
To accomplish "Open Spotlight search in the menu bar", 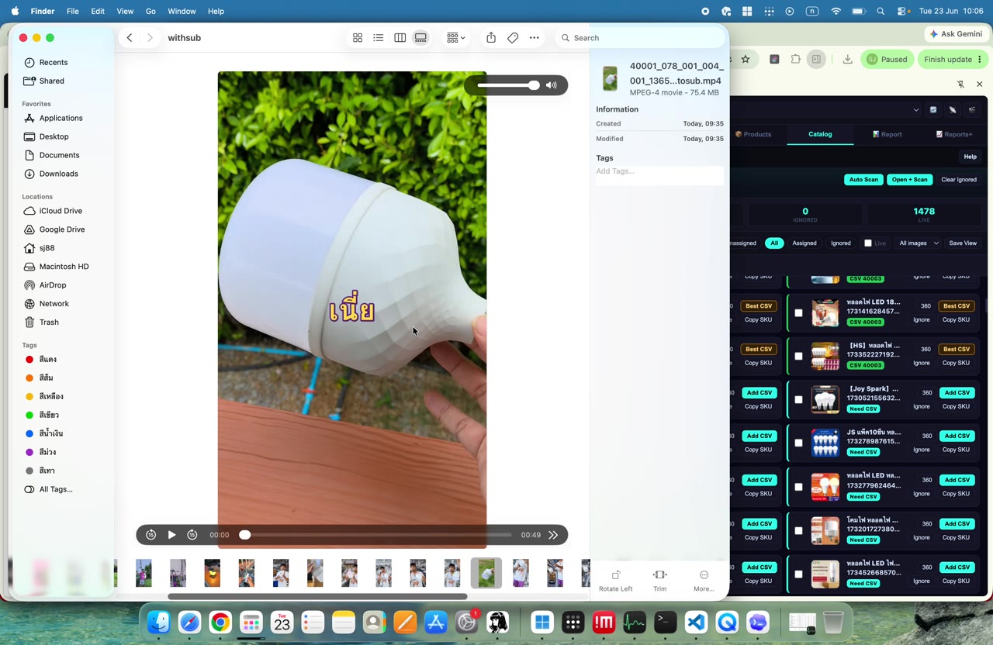I will coord(881,11).
